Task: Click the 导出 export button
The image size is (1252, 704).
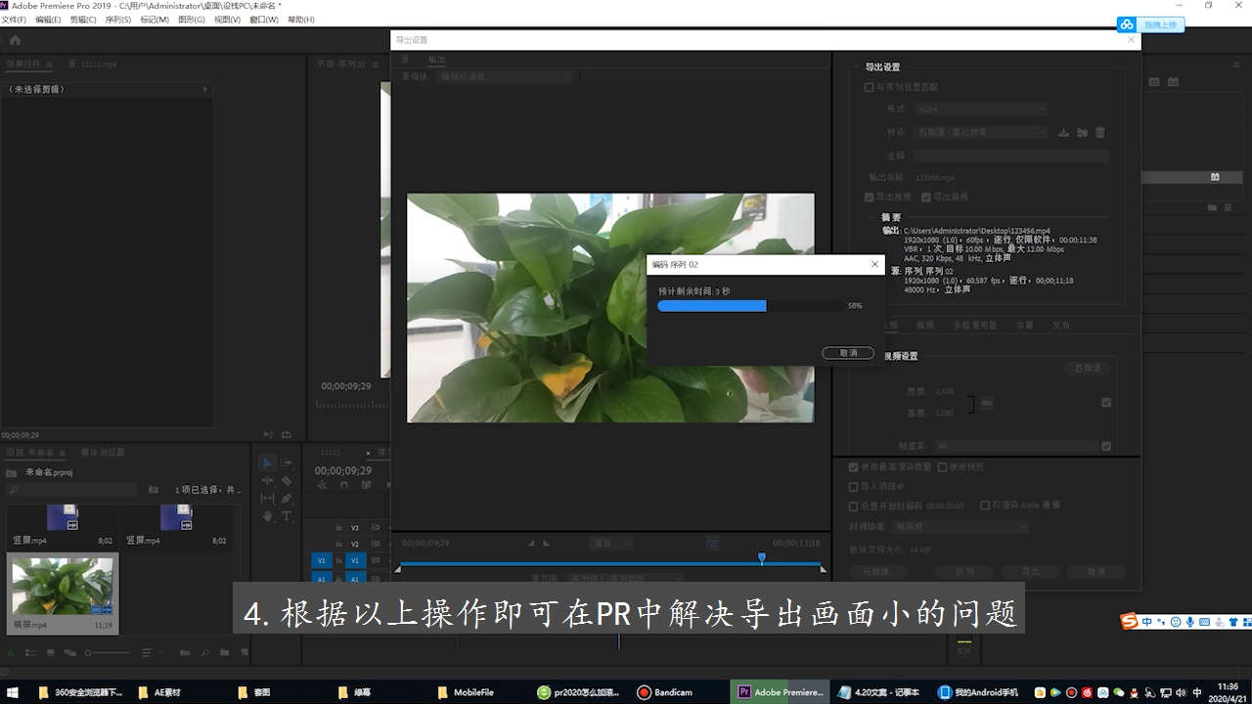Action: 1030,572
